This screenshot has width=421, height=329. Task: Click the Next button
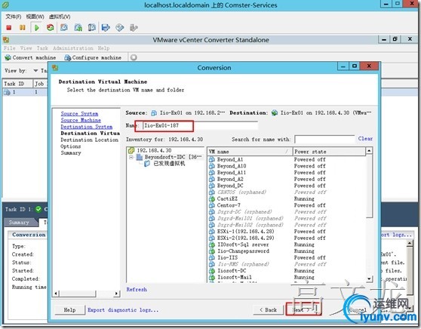(303, 310)
